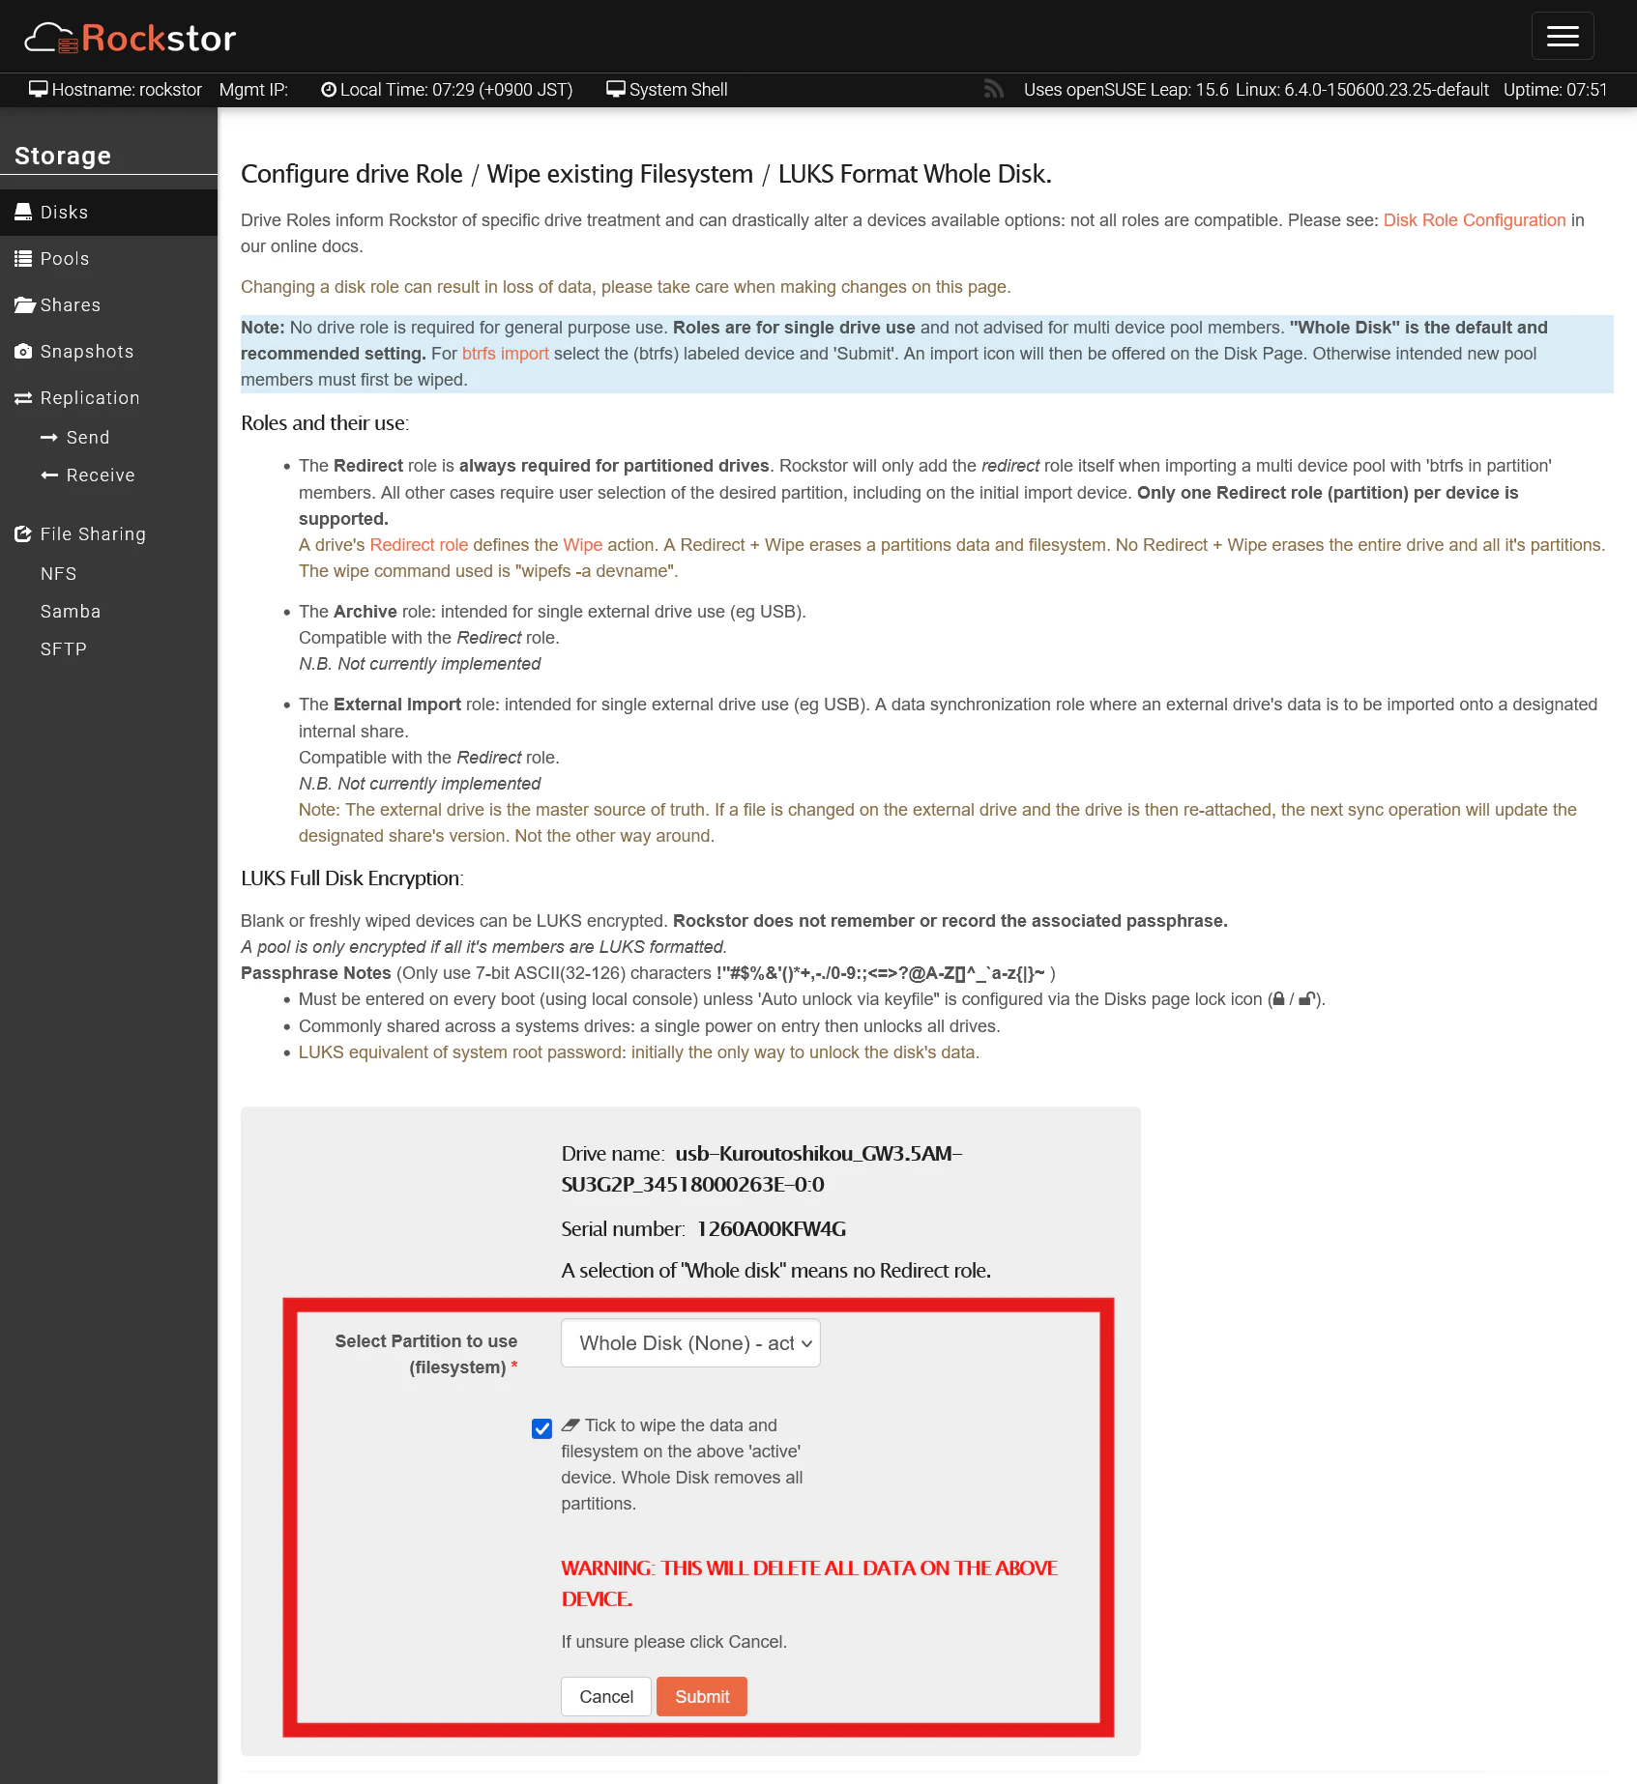1637x1784 pixels.
Task: Click the open lock icon in passphrase notes
Action: [1306, 999]
